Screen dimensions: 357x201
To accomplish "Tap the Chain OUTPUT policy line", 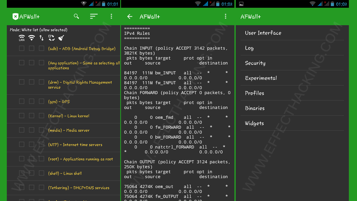I will [177, 164].
